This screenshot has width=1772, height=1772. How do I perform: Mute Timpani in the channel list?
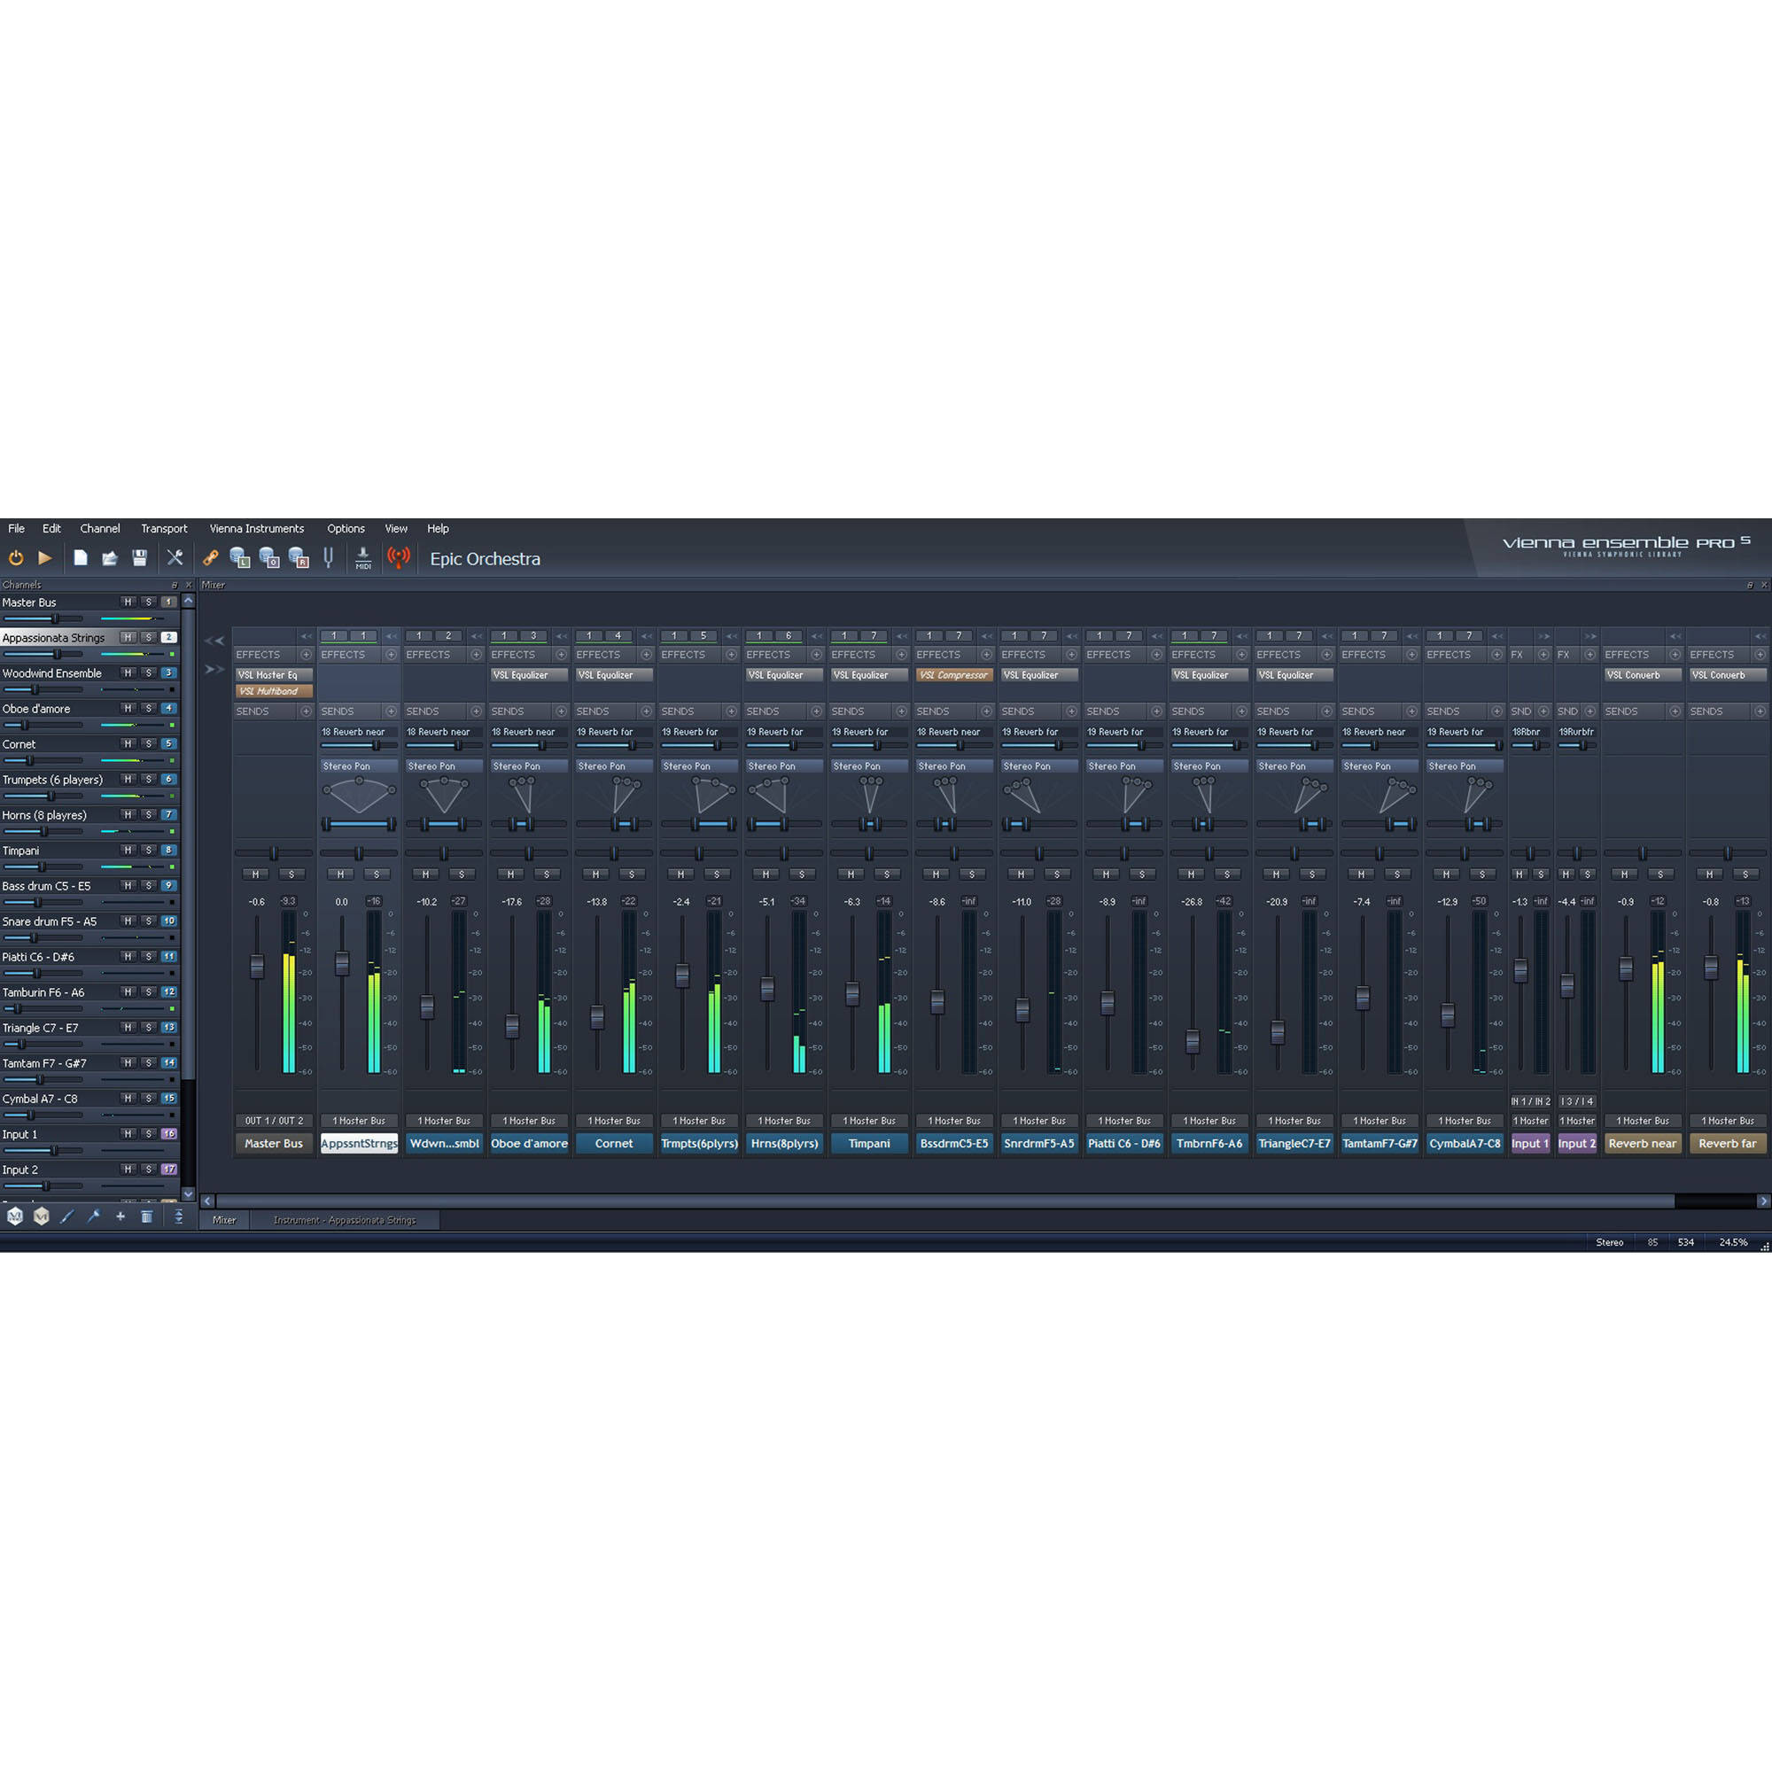tap(128, 851)
